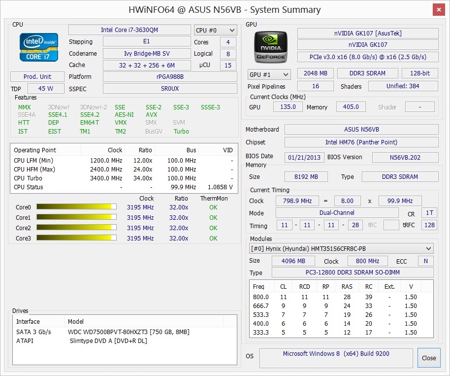Click the Microsoft Windows 8 OS field
This screenshot has width=450, height=376.
[x=336, y=358]
